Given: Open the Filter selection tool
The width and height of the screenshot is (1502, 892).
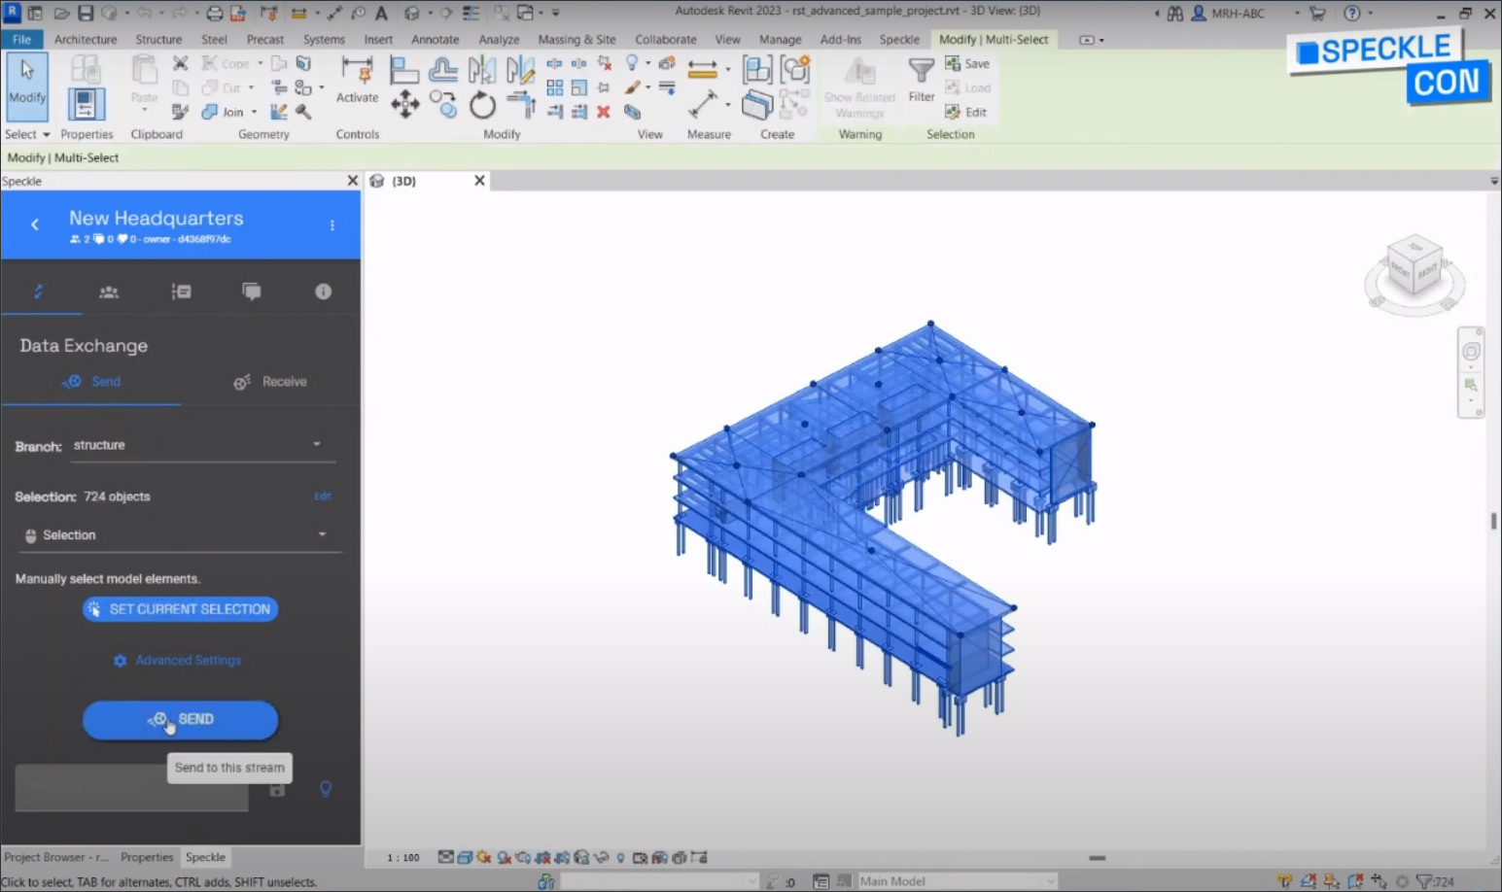Looking at the screenshot, I should (921, 80).
